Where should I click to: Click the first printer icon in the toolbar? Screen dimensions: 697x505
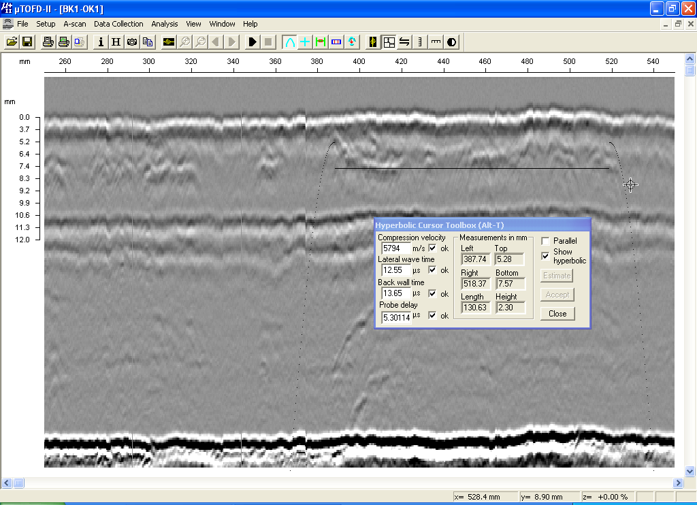coord(48,42)
